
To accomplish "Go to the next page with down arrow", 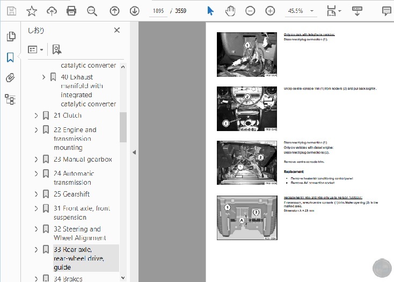I will click(x=135, y=11).
